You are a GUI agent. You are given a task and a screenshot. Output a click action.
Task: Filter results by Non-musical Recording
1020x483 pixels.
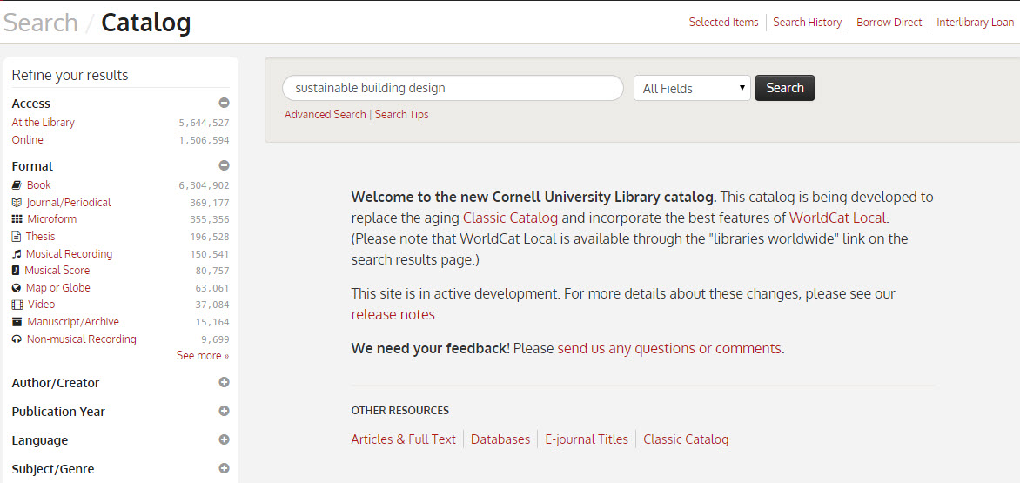click(81, 339)
